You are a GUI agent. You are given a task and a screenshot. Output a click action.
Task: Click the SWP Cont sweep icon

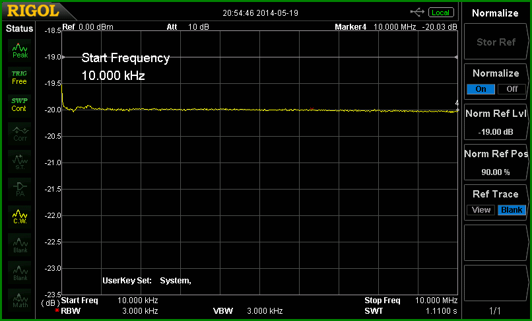19,105
